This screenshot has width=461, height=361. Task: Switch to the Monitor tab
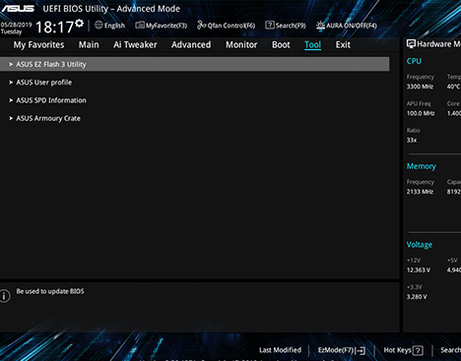(x=241, y=44)
